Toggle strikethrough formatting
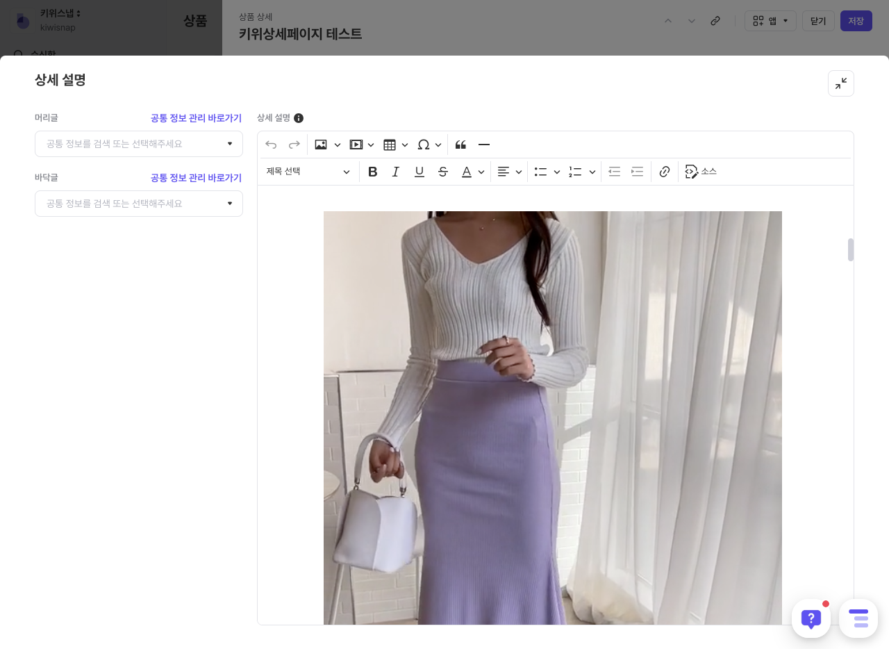Screen dimensions: 889x649 coord(443,172)
